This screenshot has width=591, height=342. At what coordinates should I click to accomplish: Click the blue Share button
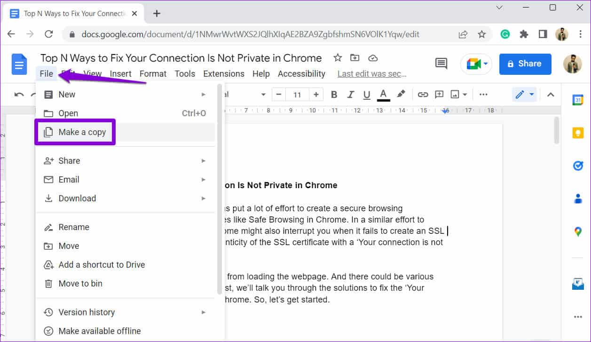click(525, 64)
